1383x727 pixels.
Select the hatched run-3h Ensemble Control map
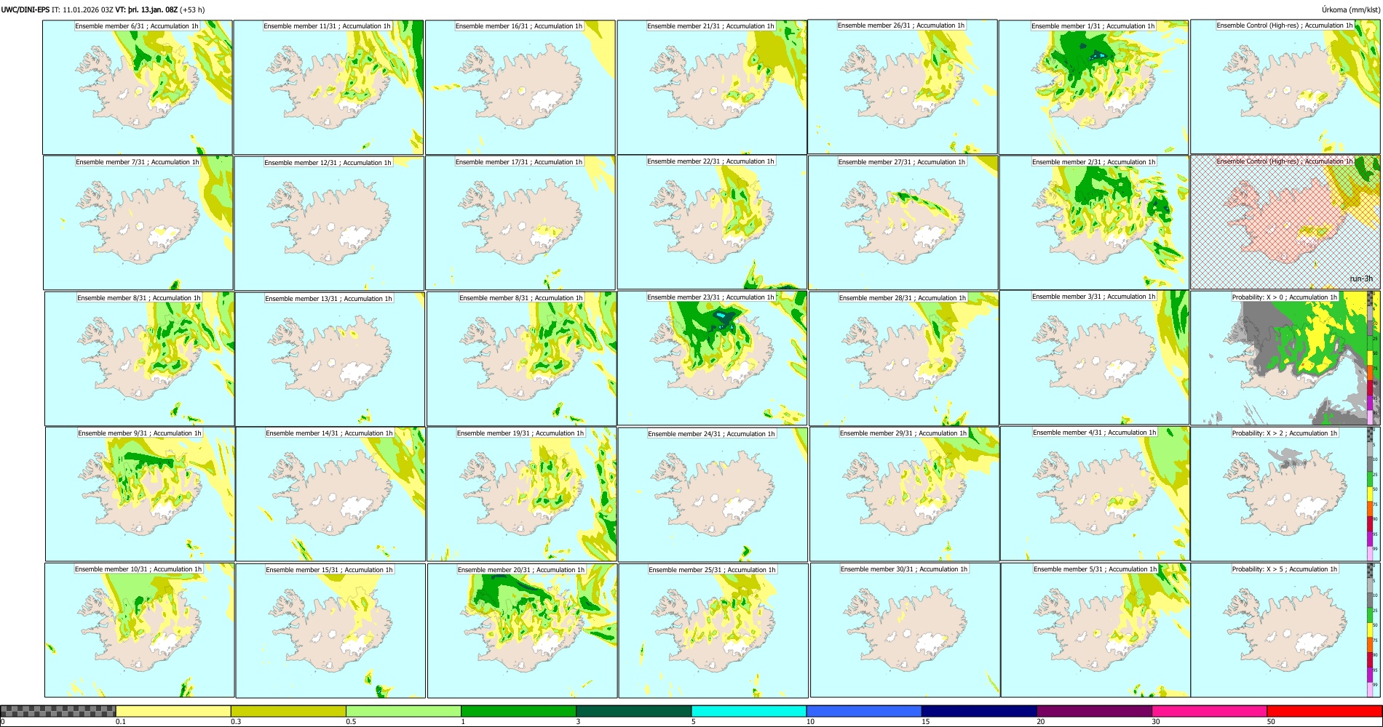tap(1285, 222)
